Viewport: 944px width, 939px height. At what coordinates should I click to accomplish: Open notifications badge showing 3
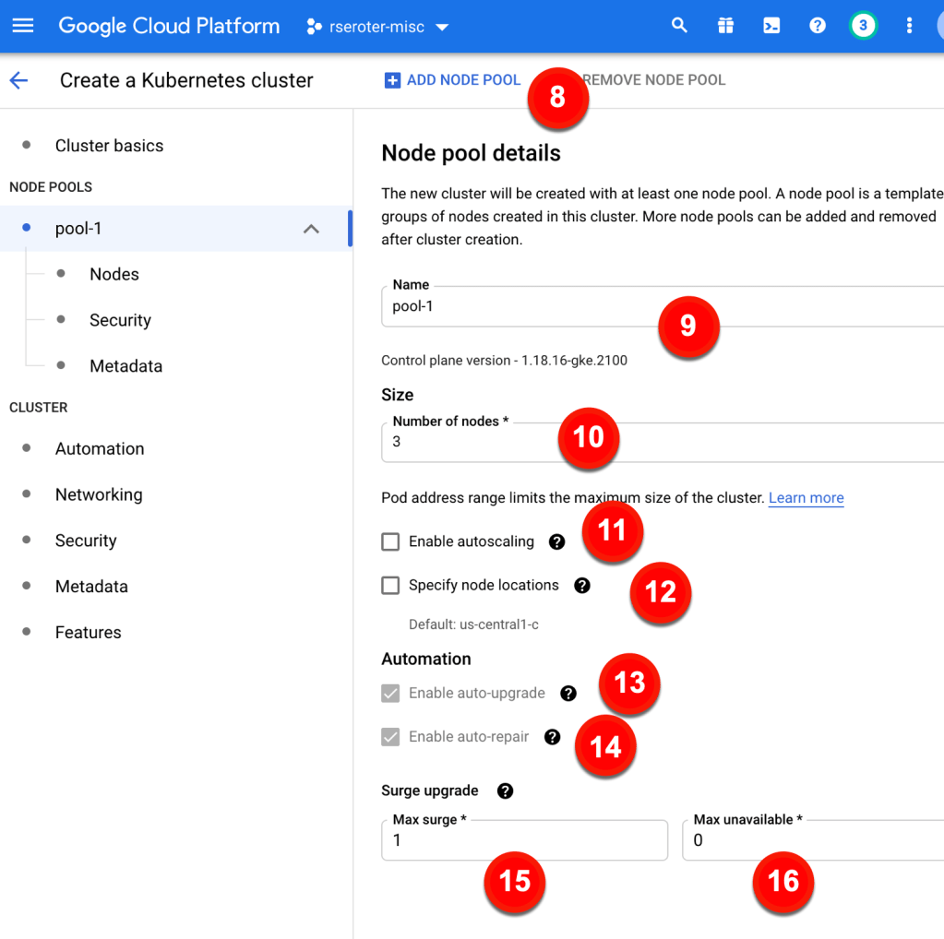(x=863, y=26)
